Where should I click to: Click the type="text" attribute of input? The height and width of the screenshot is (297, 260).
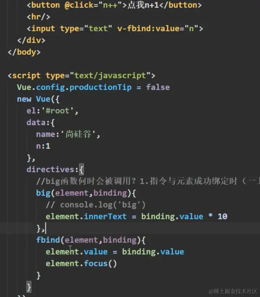pyautogui.click(x=86, y=29)
